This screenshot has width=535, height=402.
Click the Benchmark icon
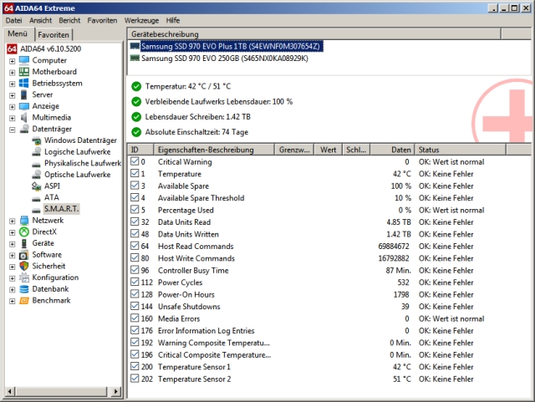point(24,301)
